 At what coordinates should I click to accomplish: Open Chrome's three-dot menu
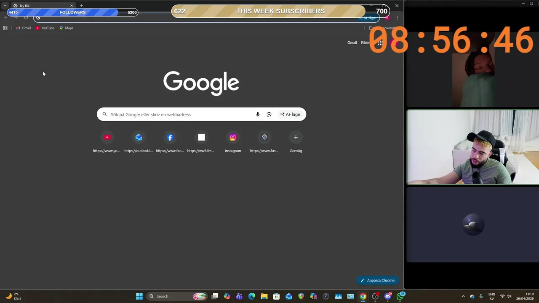[x=397, y=18]
